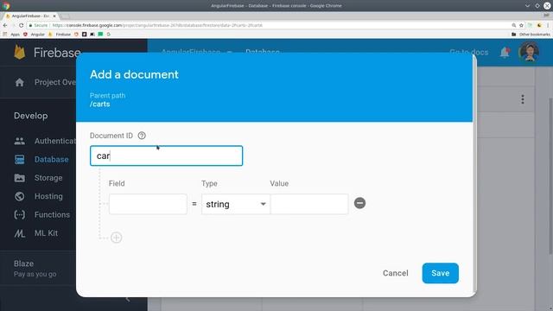
Task: Open the Firebase bookmark
Action: (x=60, y=35)
